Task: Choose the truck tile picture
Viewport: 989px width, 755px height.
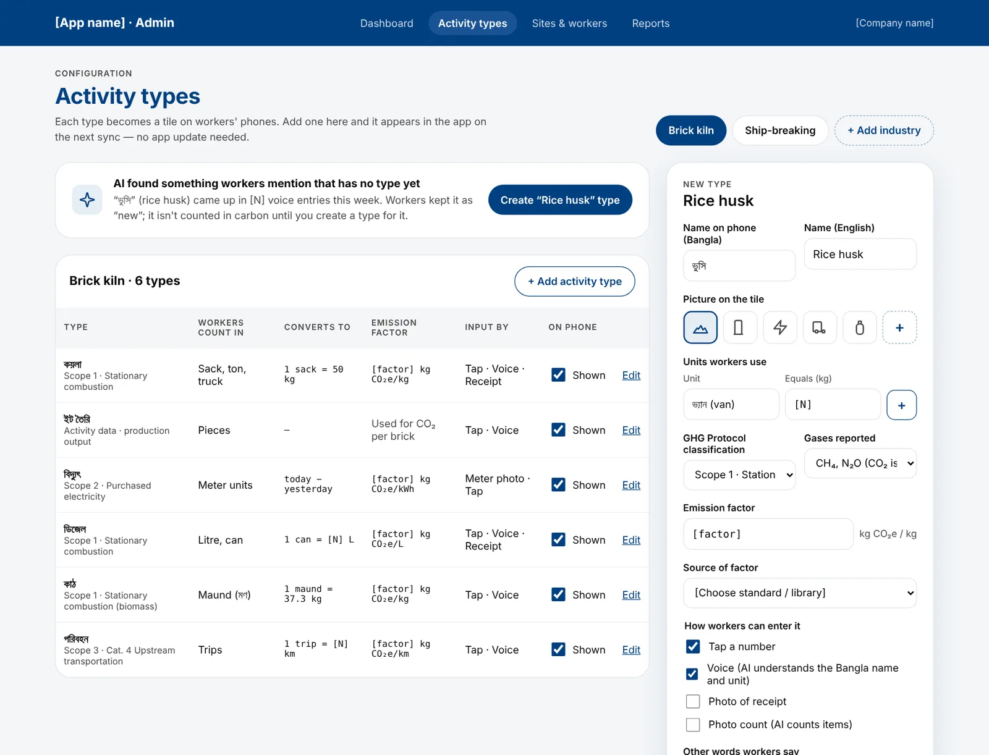Action: coord(820,327)
